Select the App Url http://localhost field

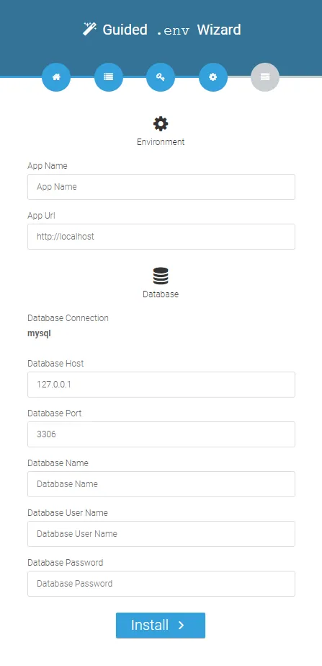[161, 237]
